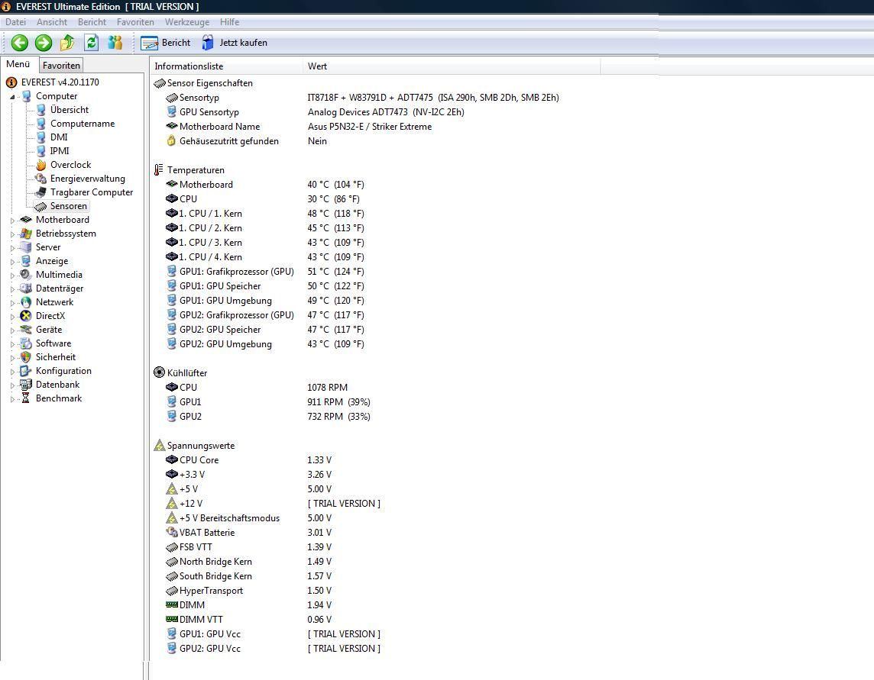Select Computername in the tree

[83, 124]
